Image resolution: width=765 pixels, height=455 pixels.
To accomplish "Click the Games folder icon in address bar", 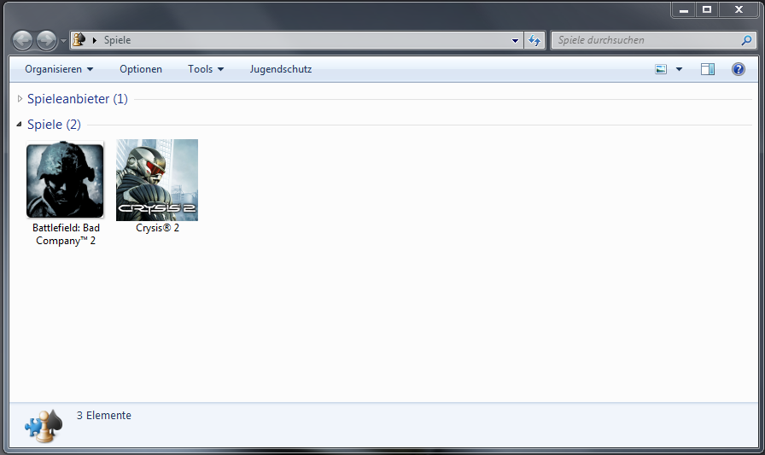I will [x=79, y=39].
